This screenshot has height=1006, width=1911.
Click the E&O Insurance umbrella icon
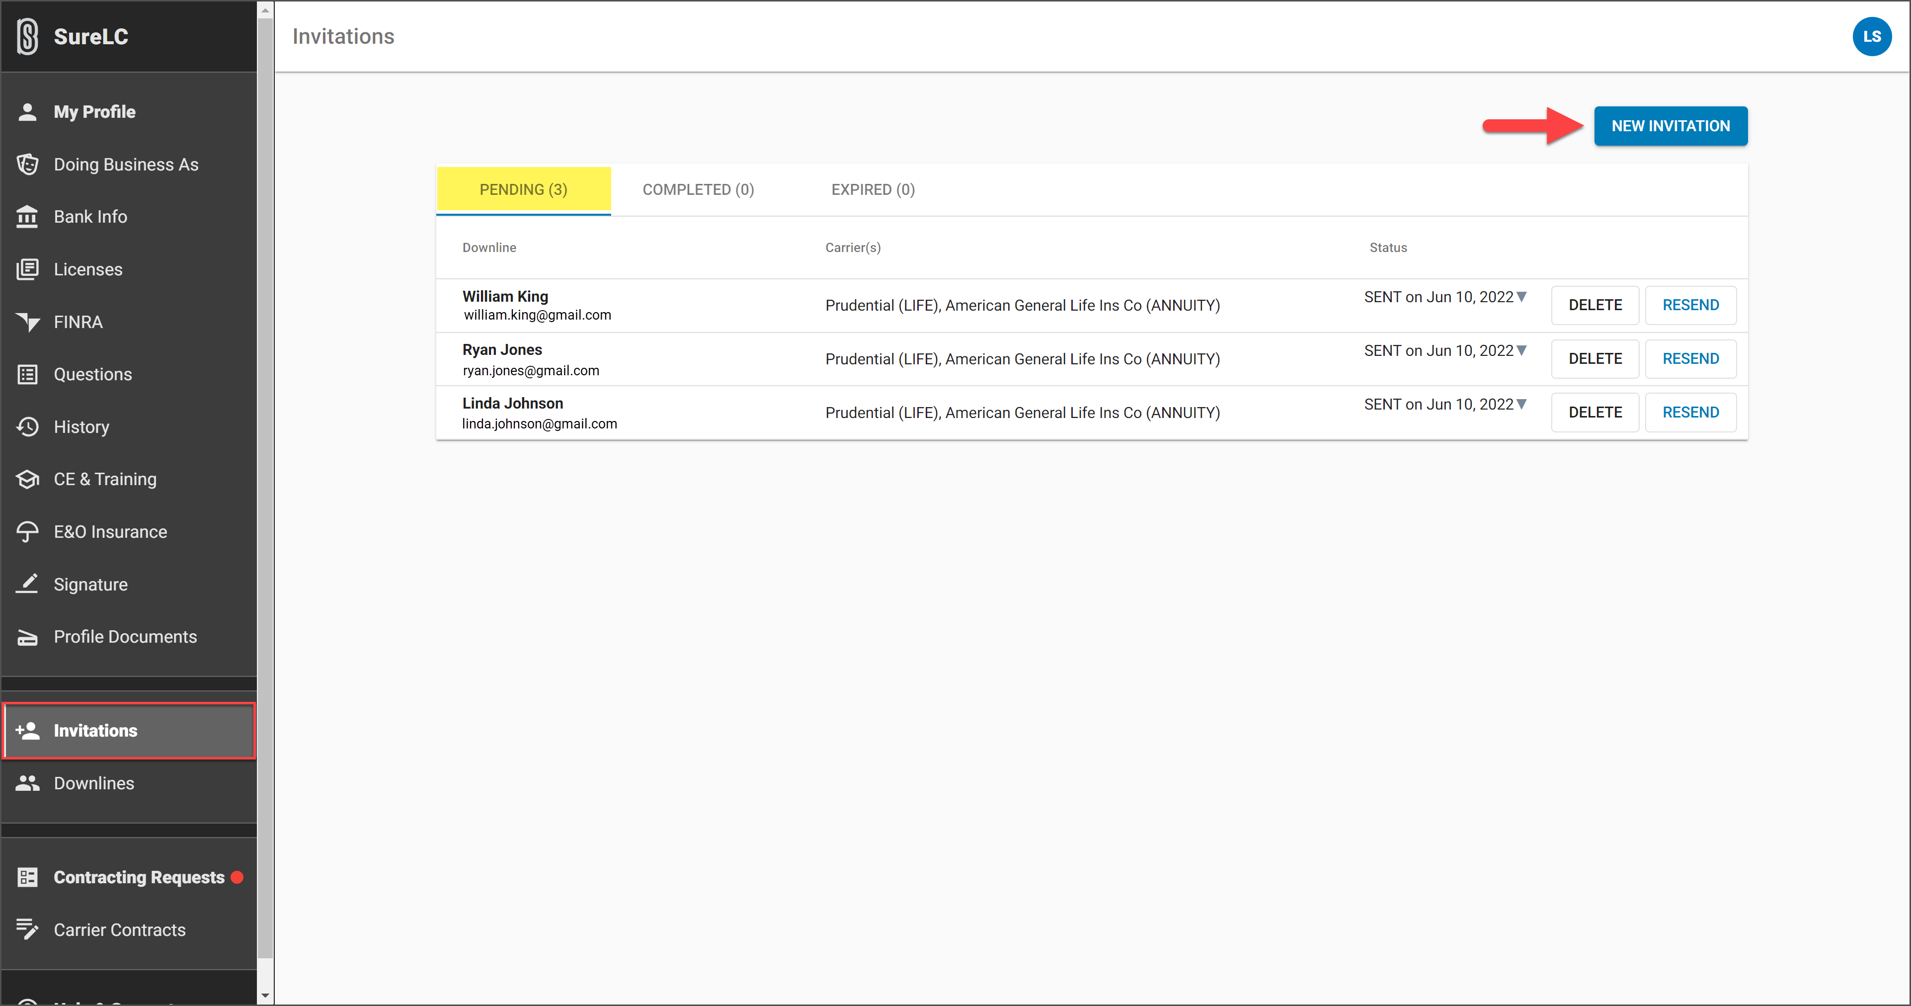(x=27, y=532)
